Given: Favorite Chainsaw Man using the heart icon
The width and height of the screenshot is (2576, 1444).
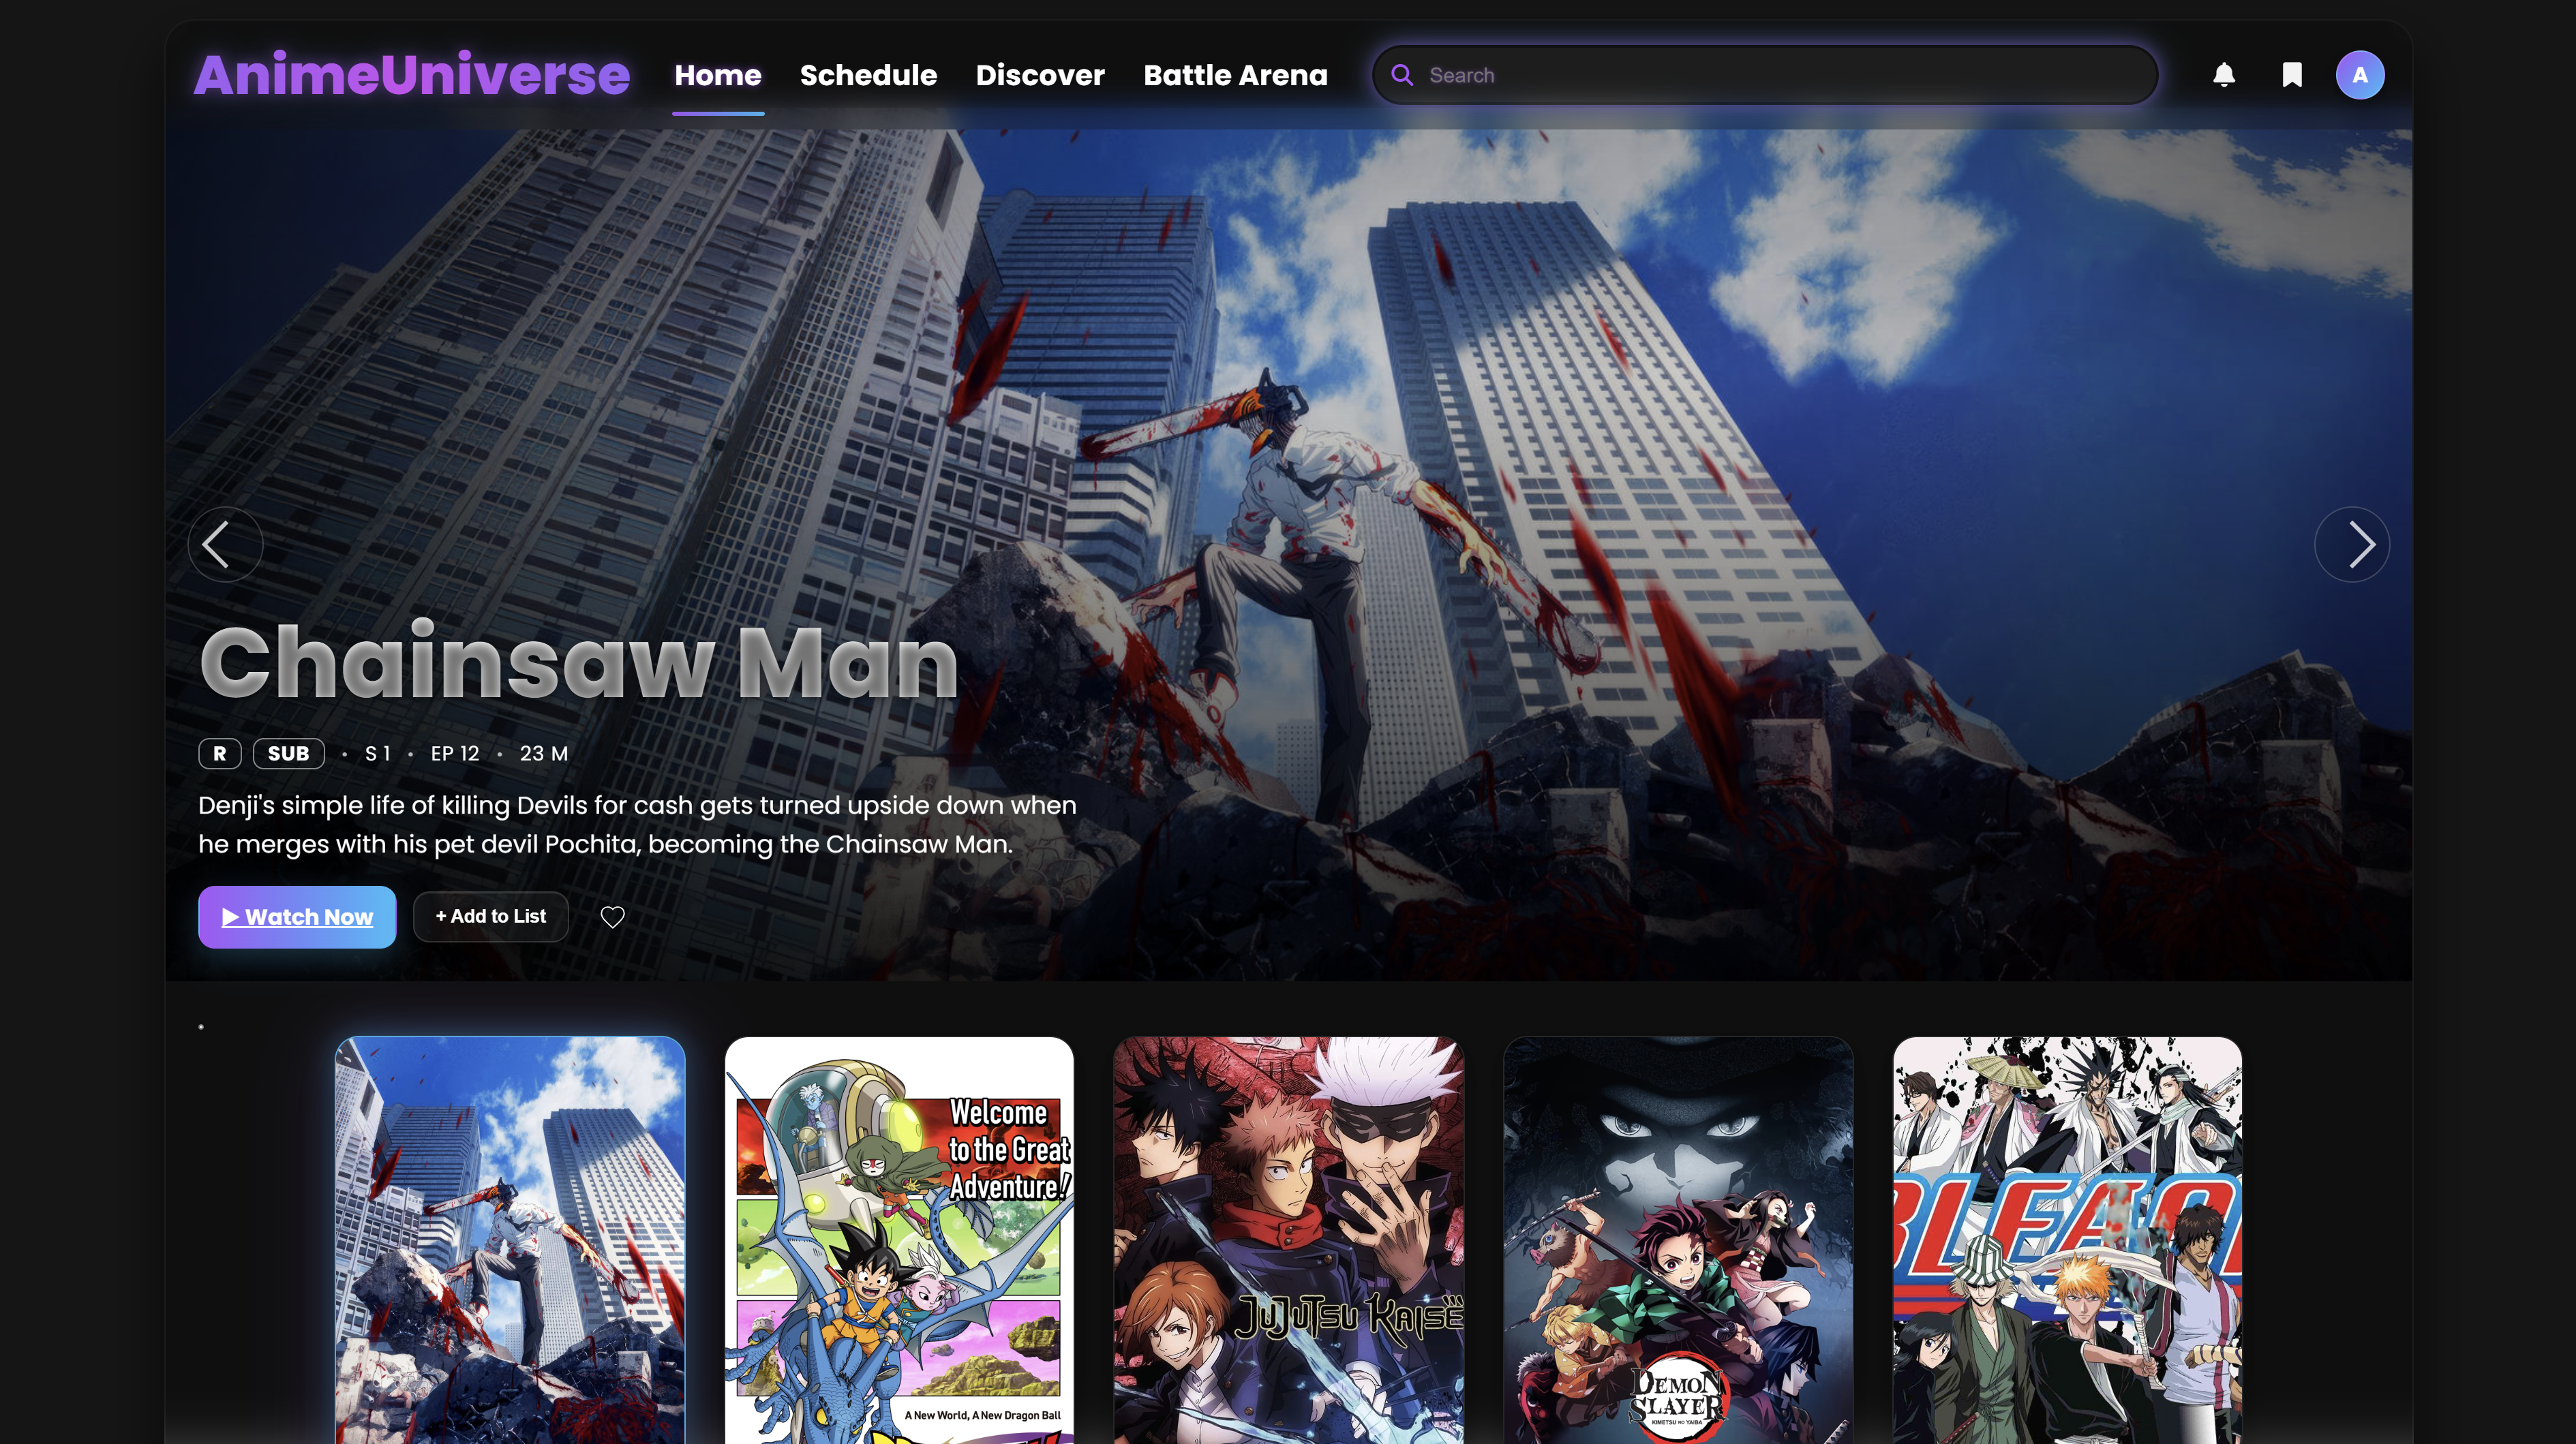Looking at the screenshot, I should click(612, 916).
